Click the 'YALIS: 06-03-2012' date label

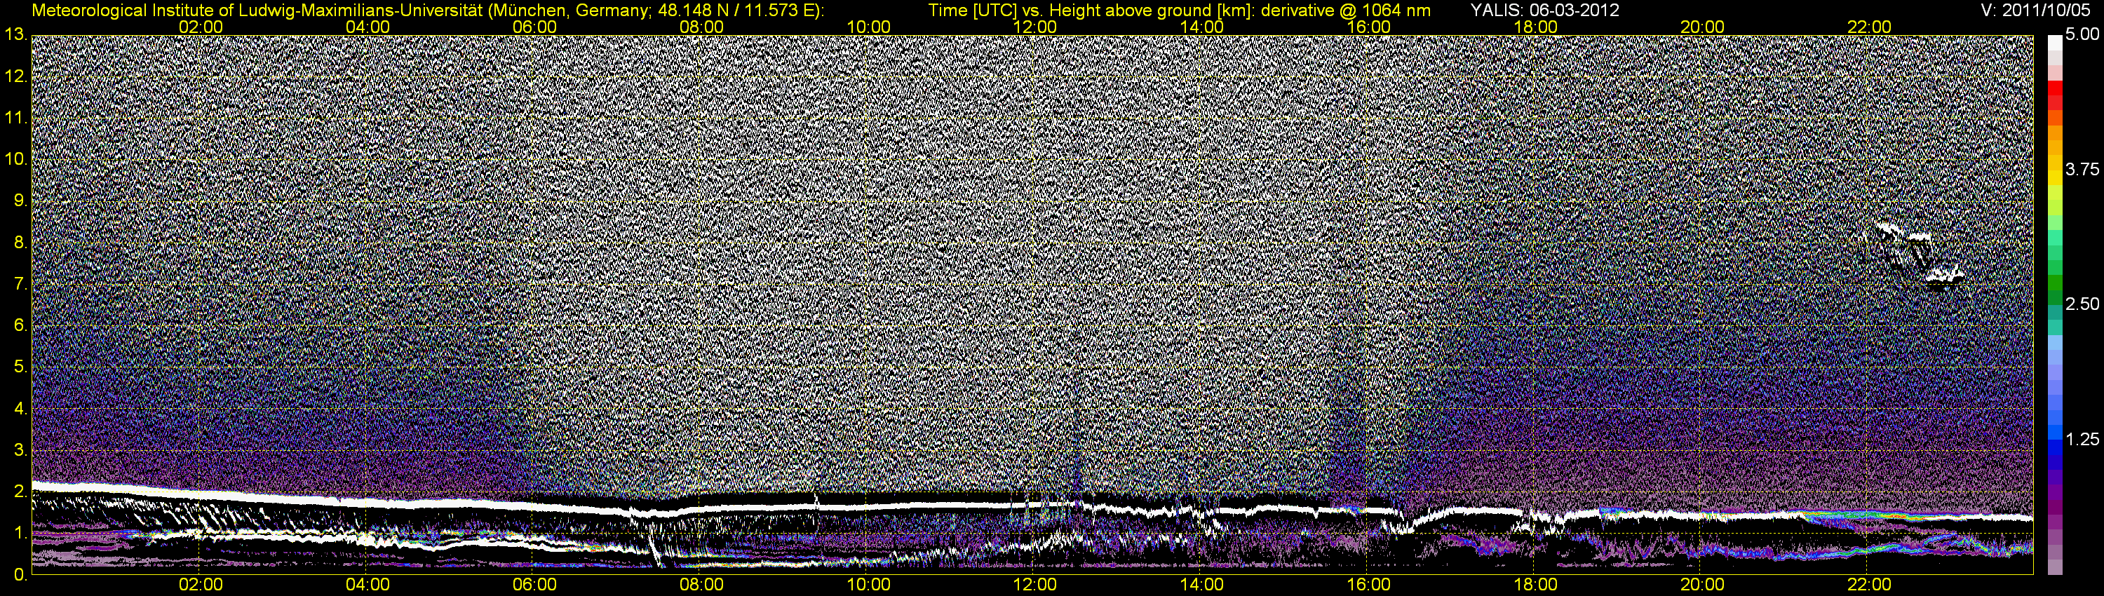(1545, 11)
